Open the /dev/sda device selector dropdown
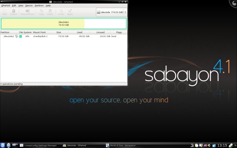 click(x=111, y=12)
